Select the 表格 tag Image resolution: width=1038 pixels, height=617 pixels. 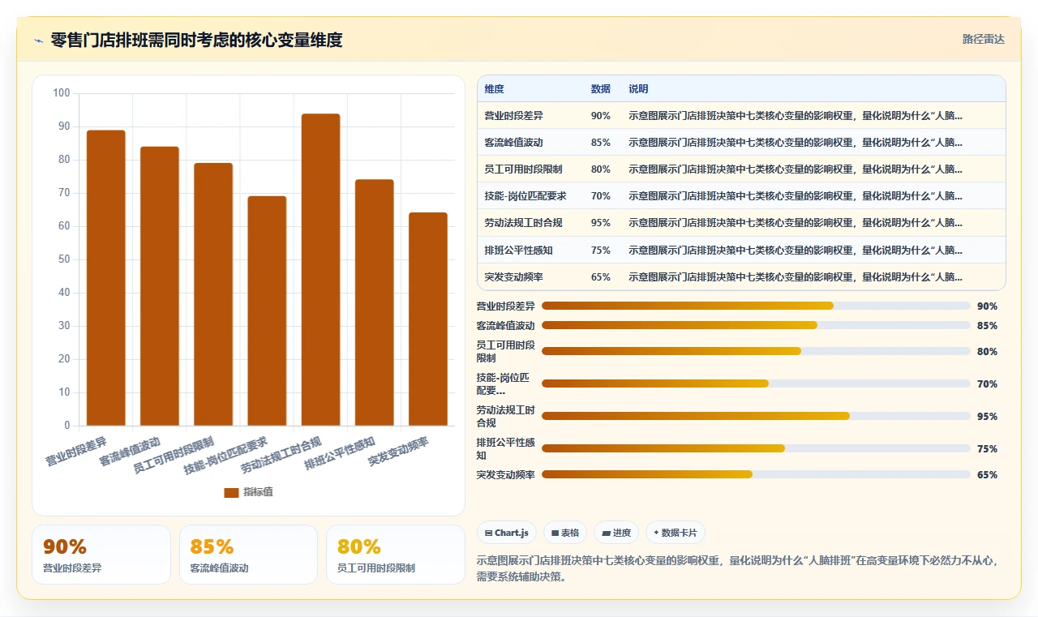coord(565,533)
